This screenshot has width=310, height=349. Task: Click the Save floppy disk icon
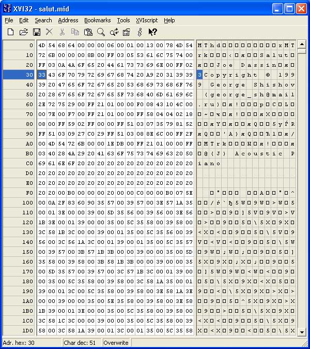pyautogui.click(x=37, y=32)
